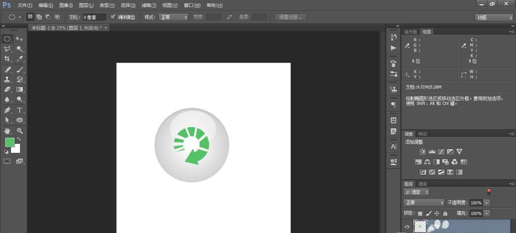Select the Hand tool

(x=7, y=131)
